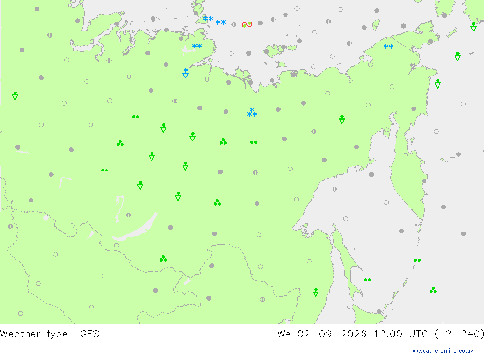Select the rain shower symbol north of the Sea of Okhotsk
Screen dimensions: 484x355
342,119
